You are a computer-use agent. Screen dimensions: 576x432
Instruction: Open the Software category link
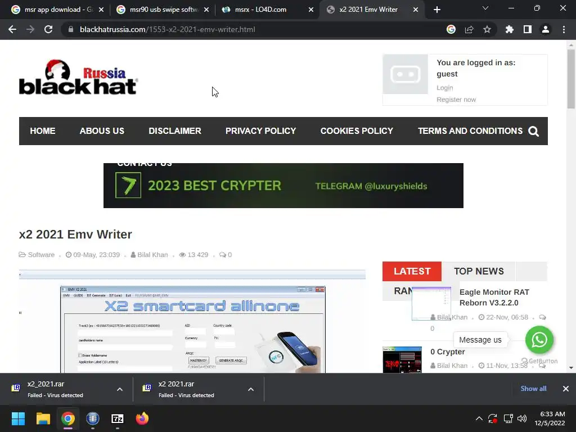[41, 255]
